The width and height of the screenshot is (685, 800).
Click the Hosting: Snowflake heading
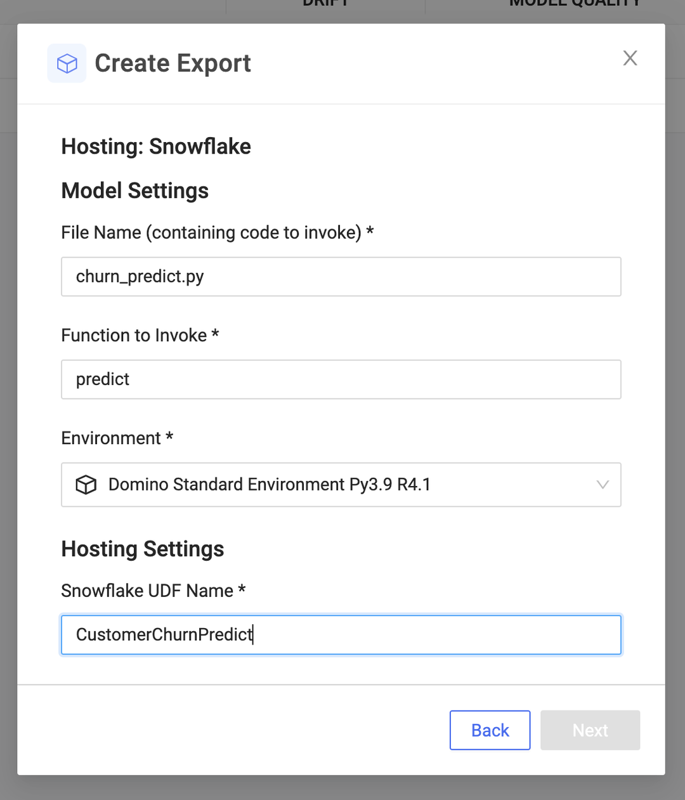(x=156, y=147)
